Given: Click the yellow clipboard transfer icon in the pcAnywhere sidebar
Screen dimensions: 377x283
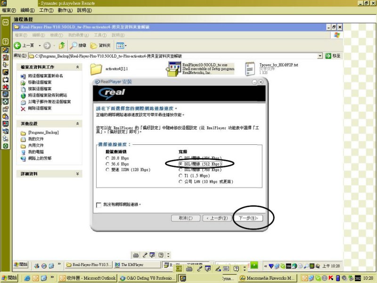Looking at the screenshot, I should click(x=6, y=117).
